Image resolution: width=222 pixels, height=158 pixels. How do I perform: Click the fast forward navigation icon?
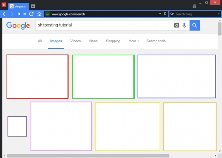tap(24, 14)
